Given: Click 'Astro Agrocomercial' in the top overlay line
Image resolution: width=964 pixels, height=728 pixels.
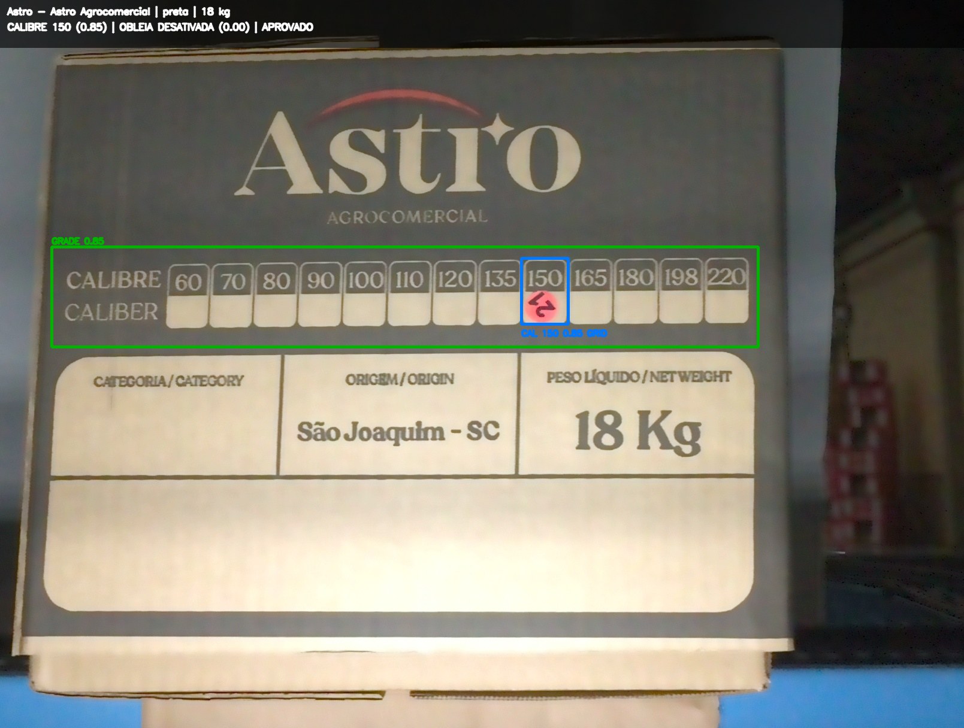Looking at the screenshot, I should (100, 11).
